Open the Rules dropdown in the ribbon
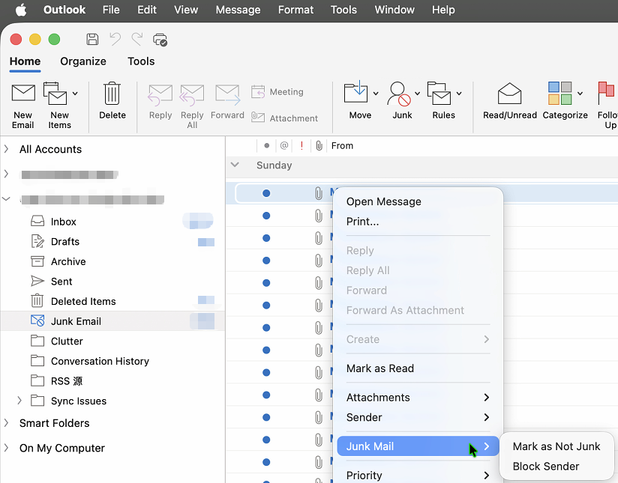 tap(458, 94)
